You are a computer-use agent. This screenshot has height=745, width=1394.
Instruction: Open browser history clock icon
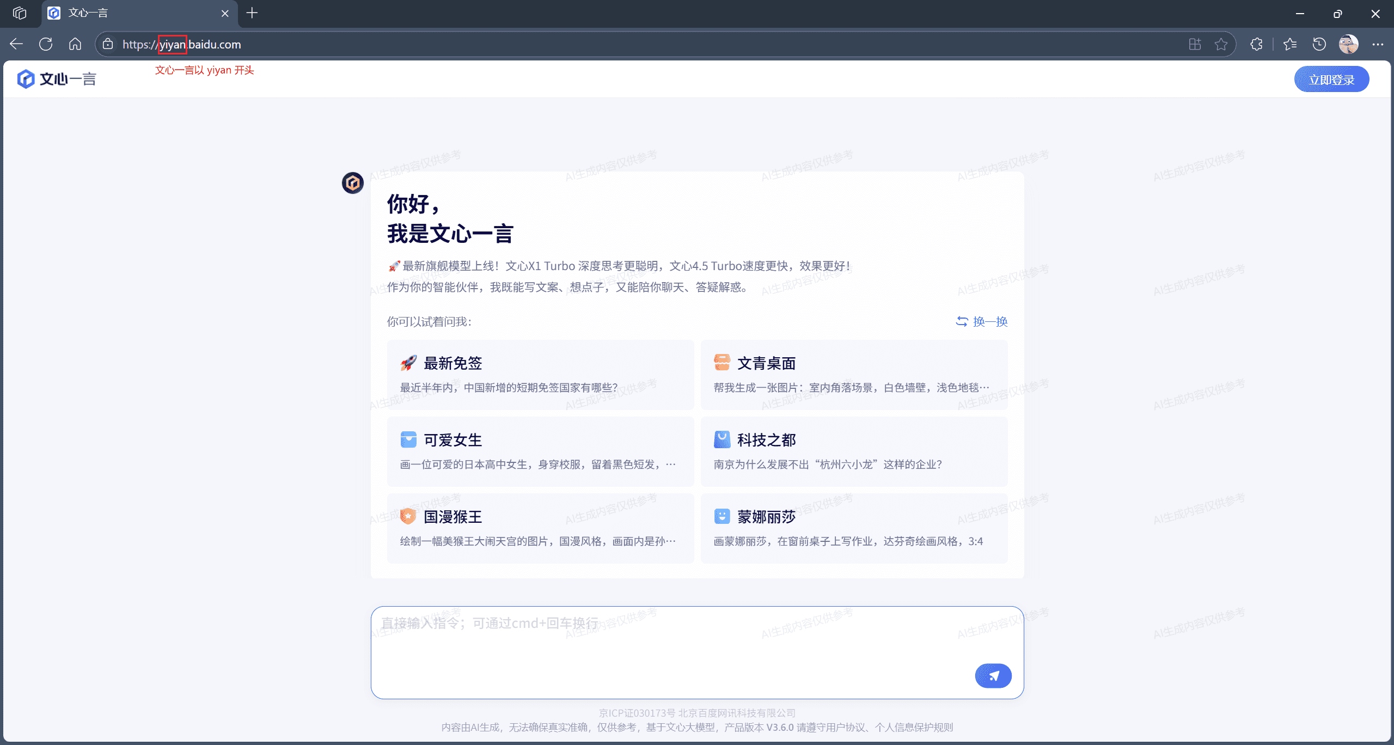[x=1319, y=44]
